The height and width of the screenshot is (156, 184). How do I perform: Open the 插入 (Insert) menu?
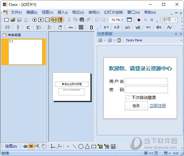62,13
